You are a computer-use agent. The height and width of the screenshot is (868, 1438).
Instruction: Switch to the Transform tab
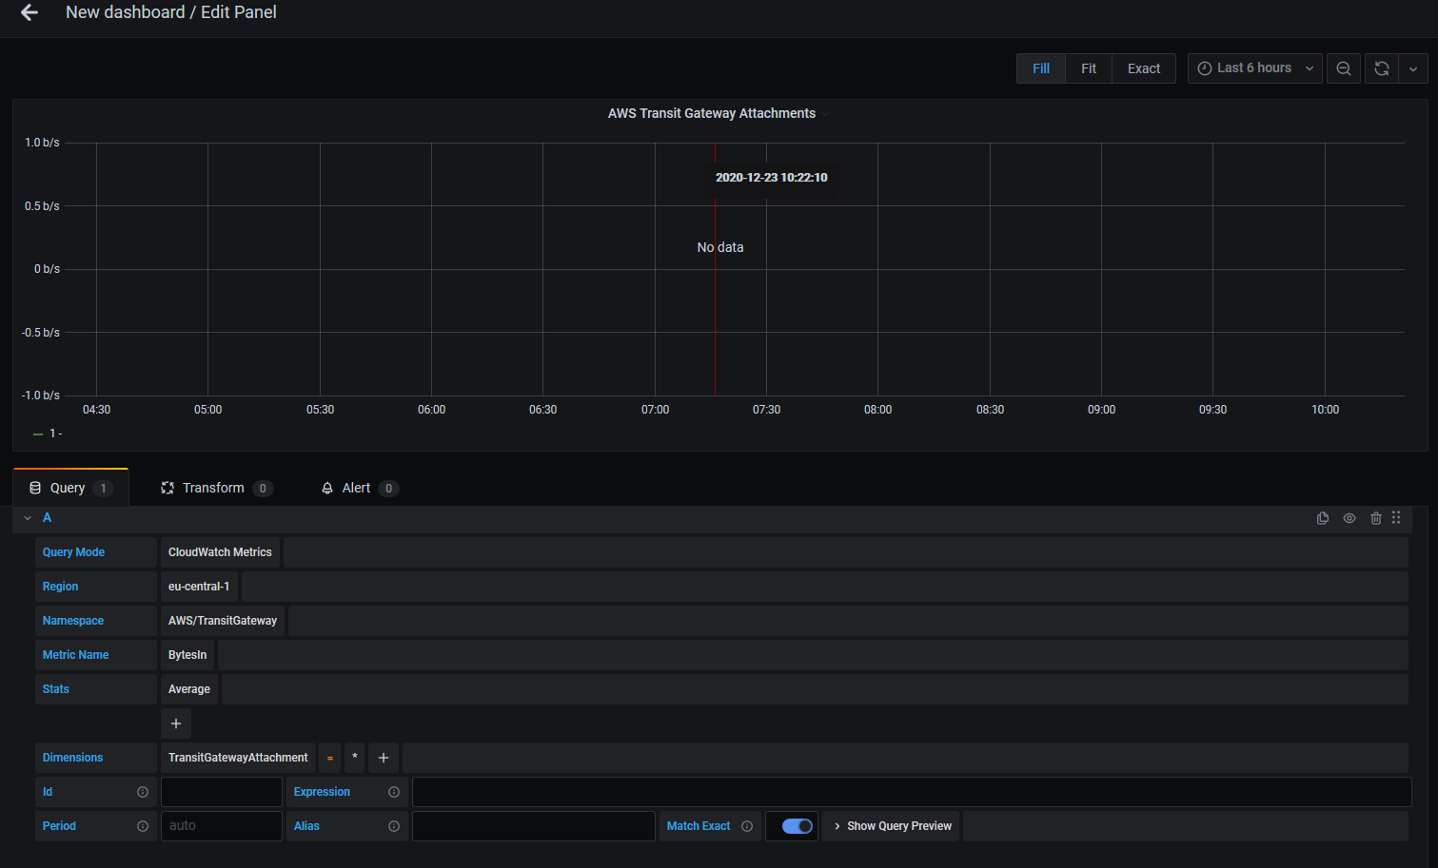(217, 488)
